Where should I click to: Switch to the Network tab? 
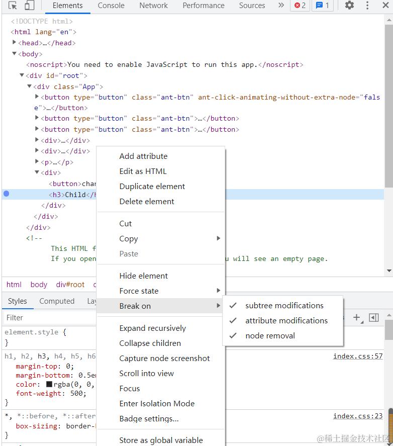[x=154, y=6]
